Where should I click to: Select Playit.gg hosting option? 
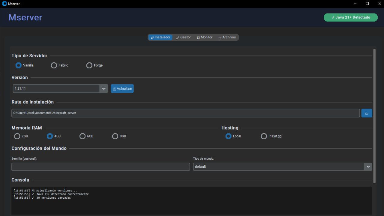pyautogui.click(x=264, y=136)
